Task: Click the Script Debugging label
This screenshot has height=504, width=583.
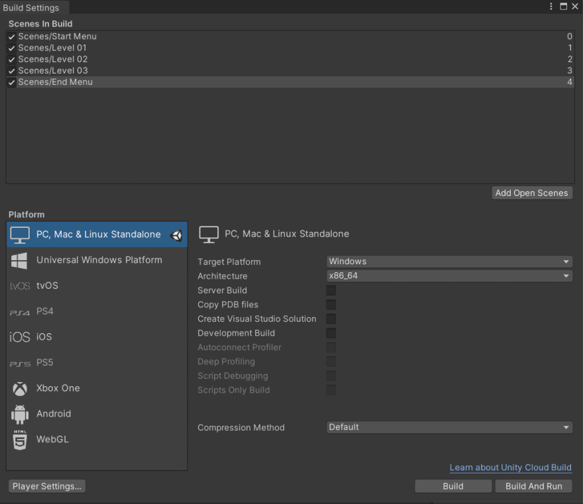Action: point(233,376)
